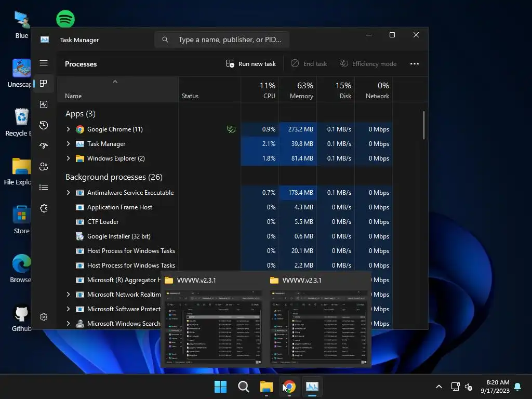Screen dimensions: 532x399
Task: Open the Details page icon in sidebar
Action: tap(44, 187)
